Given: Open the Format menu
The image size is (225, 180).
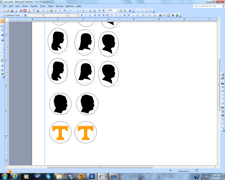Looking at the screenshot, I should [34, 6].
